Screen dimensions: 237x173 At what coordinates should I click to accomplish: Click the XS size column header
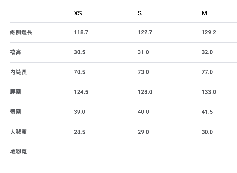78,13
